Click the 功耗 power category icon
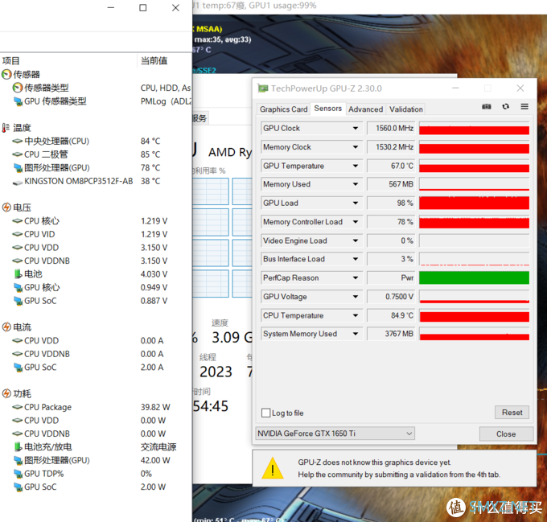Viewport: 547px width, 522px height. tap(6, 393)
